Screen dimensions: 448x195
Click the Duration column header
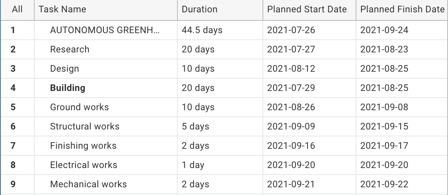(199, 10)
